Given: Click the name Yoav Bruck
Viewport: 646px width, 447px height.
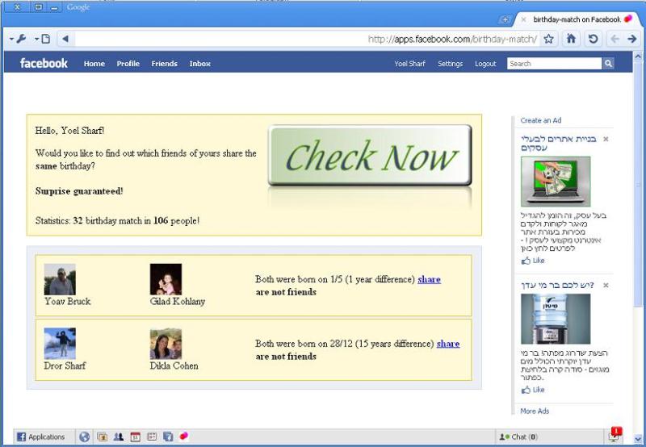Looking at the screenshot, I should [68, 301].
